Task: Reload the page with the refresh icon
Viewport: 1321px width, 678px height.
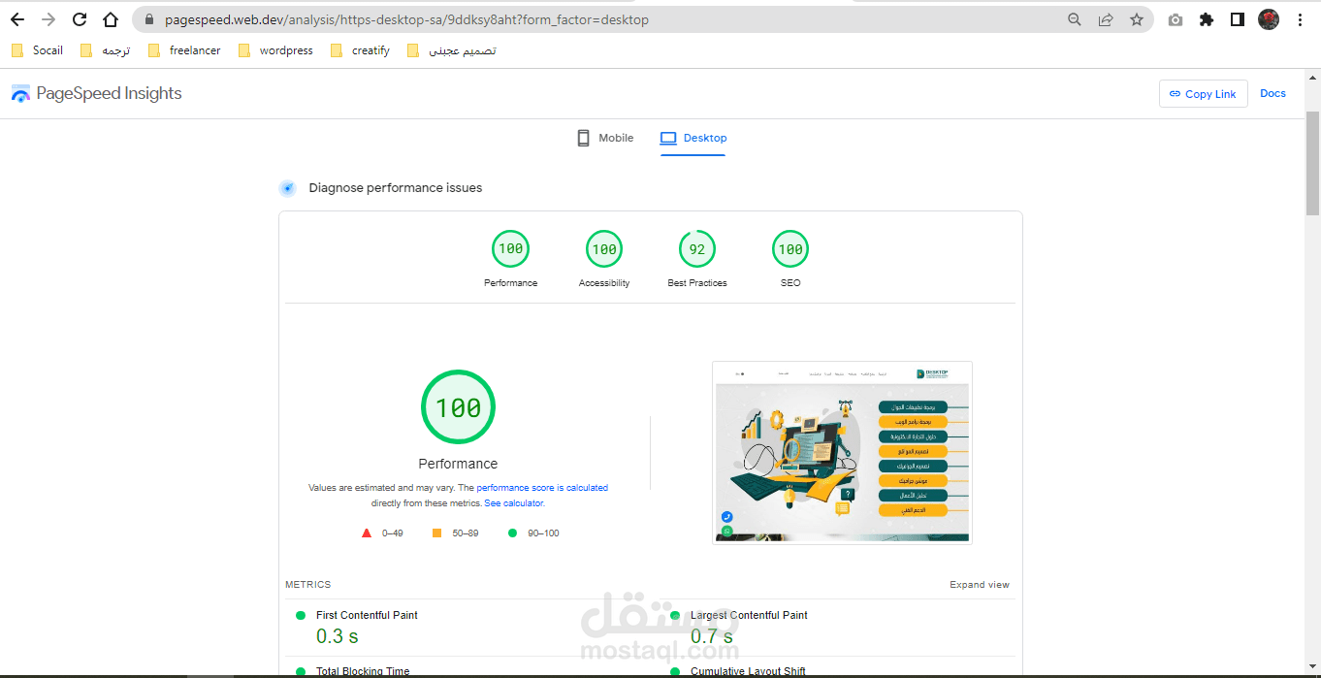Action: [80, 19]
